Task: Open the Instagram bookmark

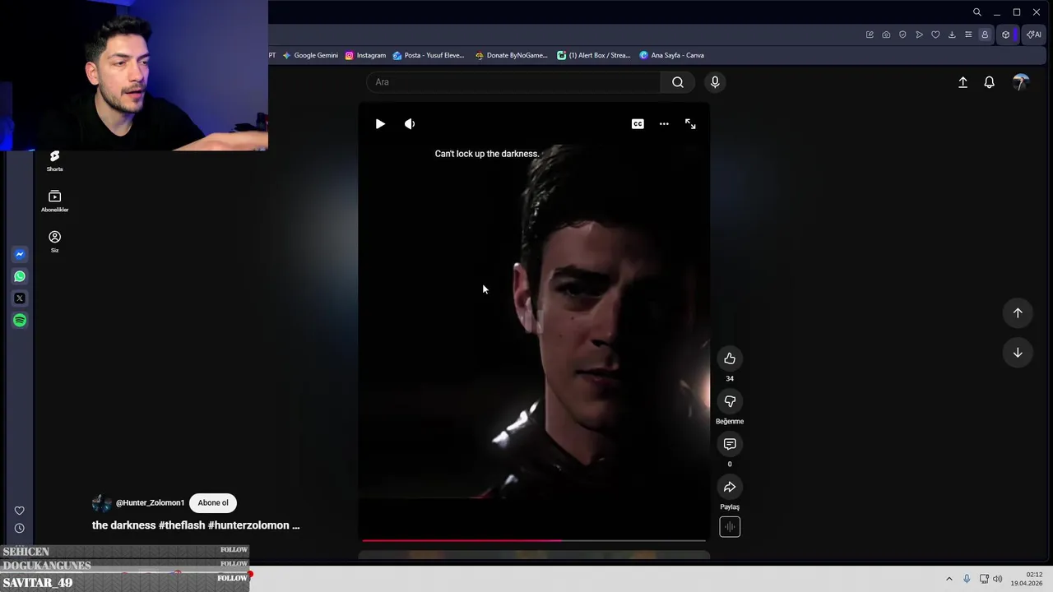Action: pos(365,55)
